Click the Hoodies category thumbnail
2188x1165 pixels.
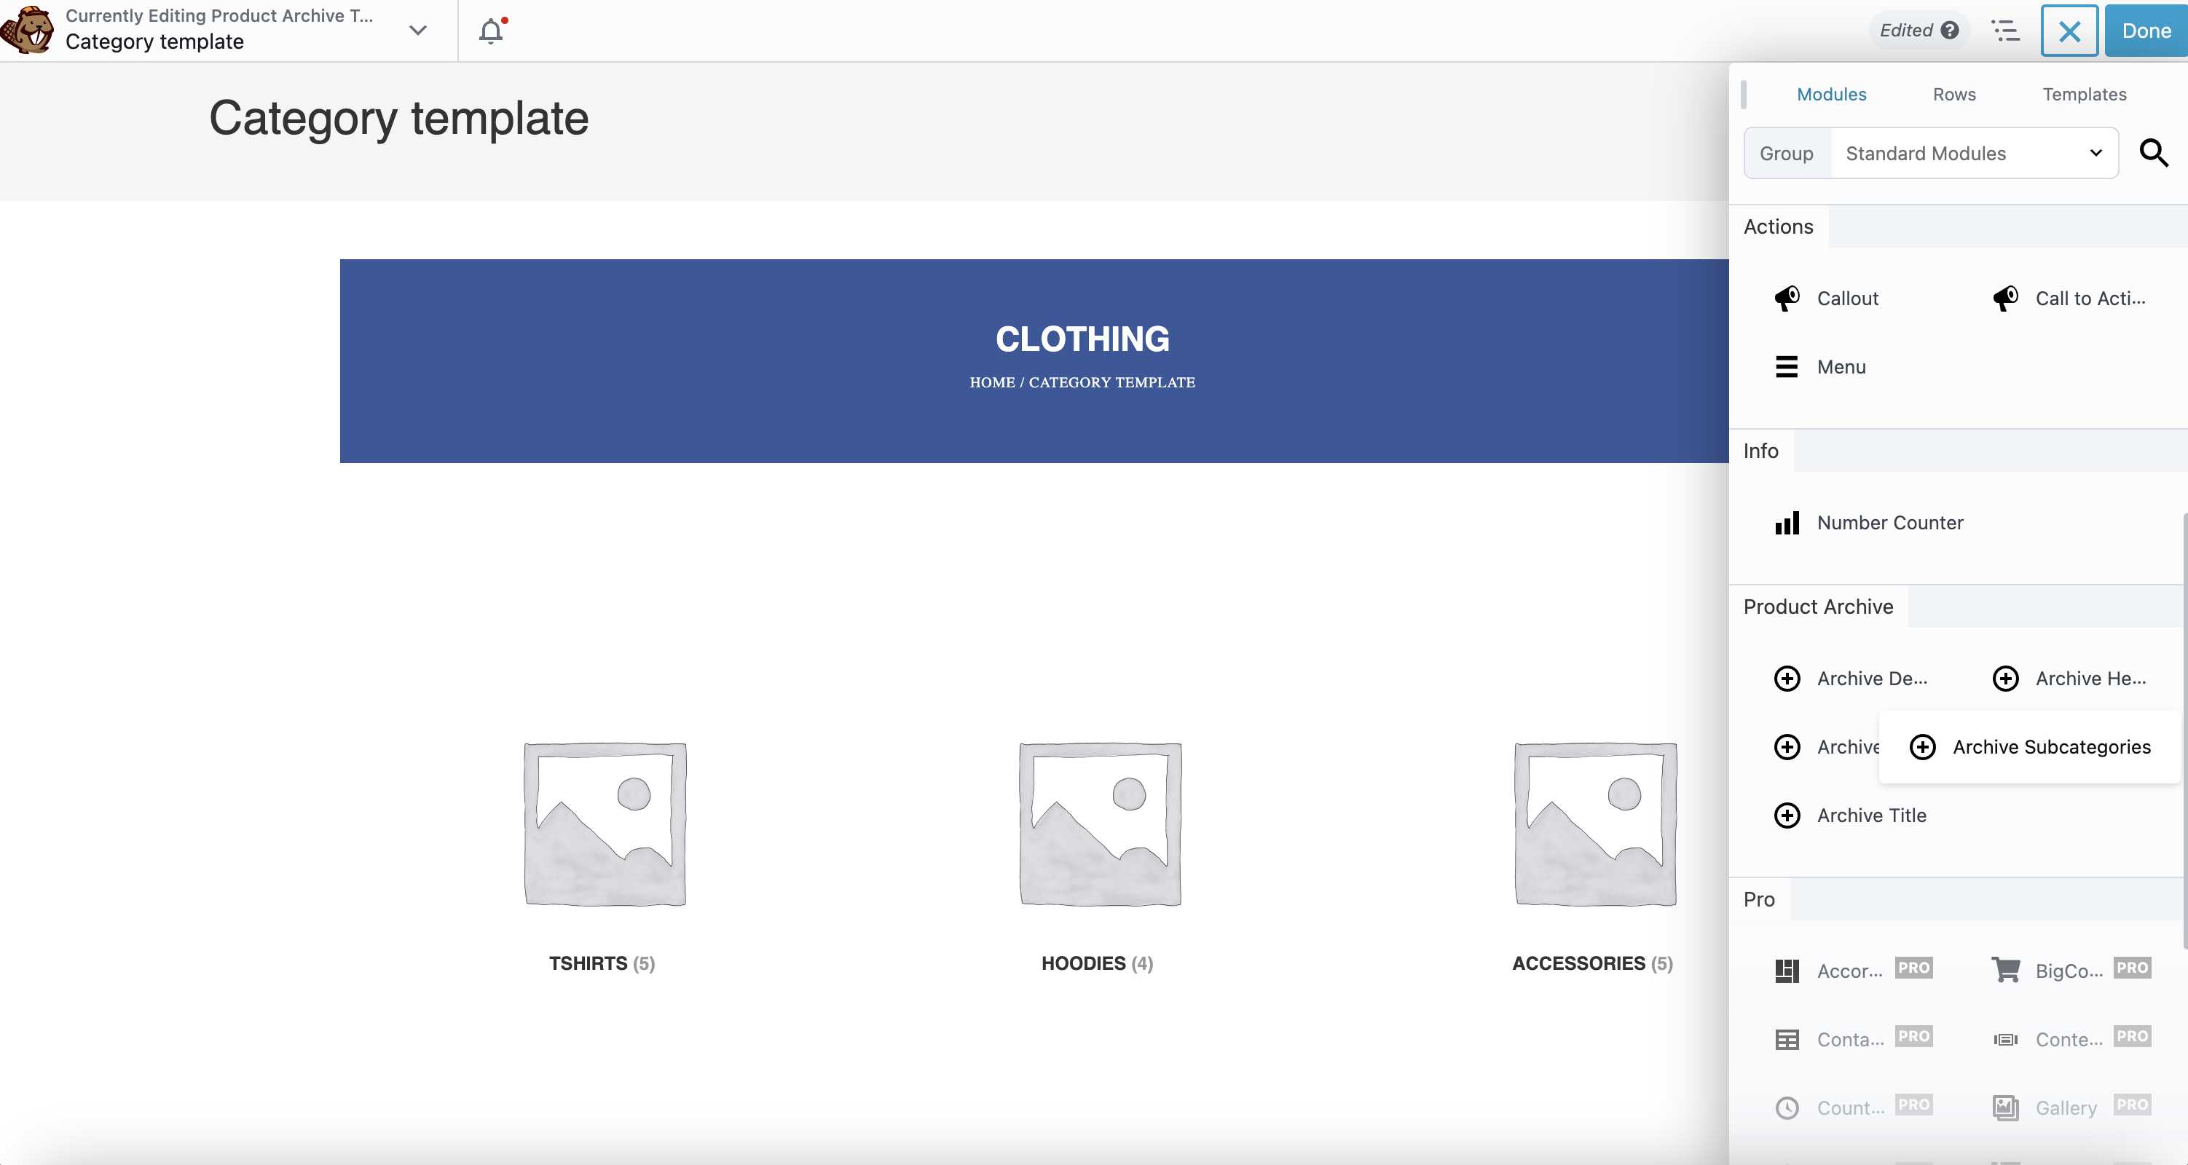coord(1100,824)
